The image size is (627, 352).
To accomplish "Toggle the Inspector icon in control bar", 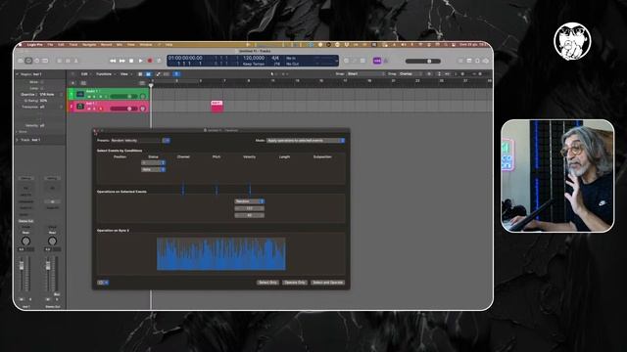I will (x=28, y=61).
